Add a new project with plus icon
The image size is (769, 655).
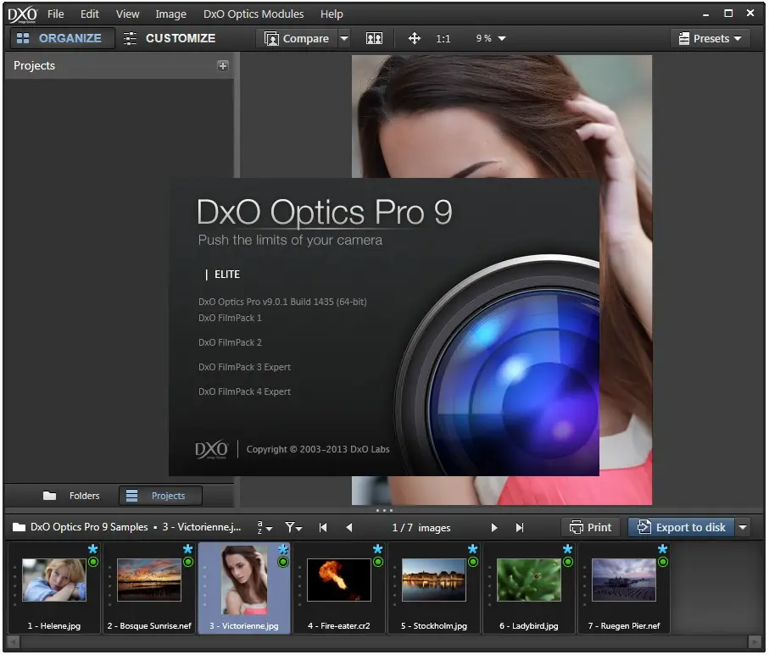pos(223,66)
